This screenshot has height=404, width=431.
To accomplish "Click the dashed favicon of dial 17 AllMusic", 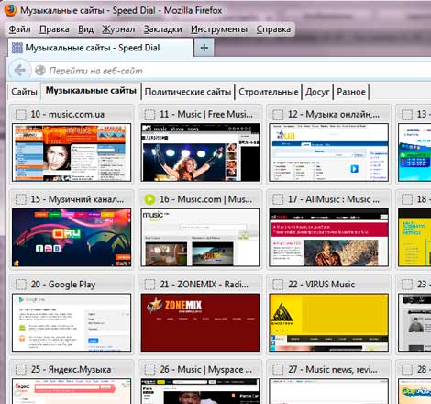I will pyautogui.click(x=278, y=199).
